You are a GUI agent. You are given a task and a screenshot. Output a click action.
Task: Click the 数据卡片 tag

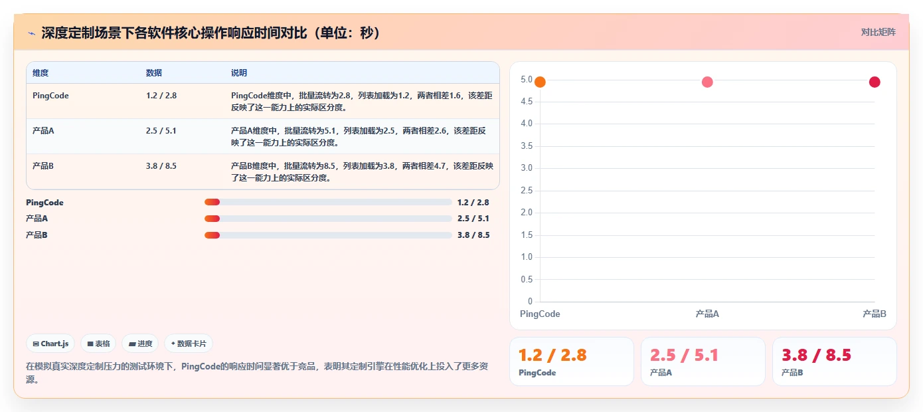[x=189, y=344]
